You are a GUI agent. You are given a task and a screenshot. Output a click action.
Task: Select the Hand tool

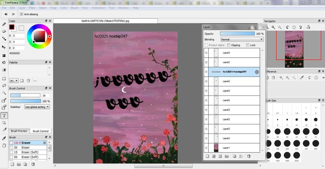[x=4, y=146]
